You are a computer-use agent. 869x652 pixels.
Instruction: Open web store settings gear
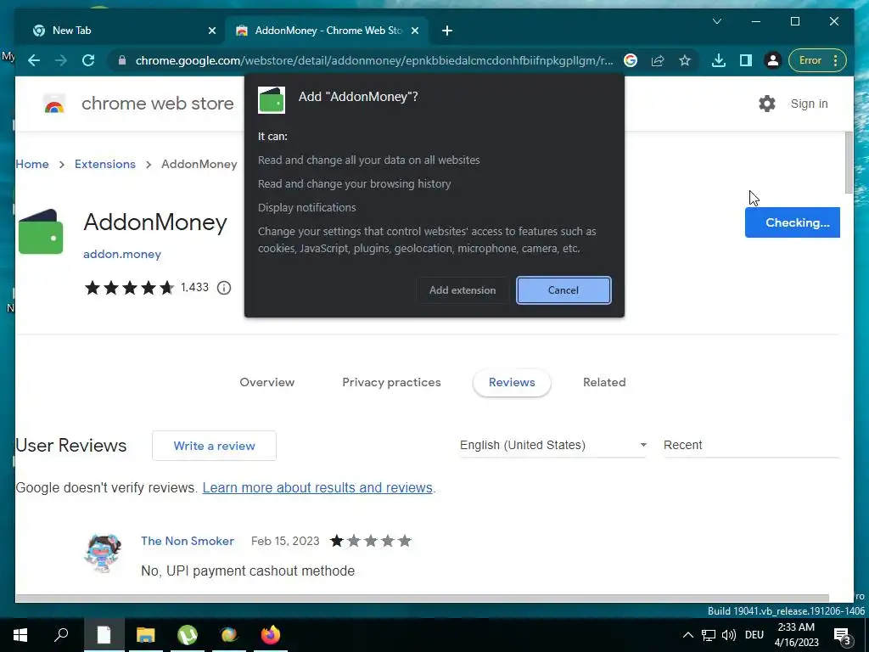coord(767,104)
